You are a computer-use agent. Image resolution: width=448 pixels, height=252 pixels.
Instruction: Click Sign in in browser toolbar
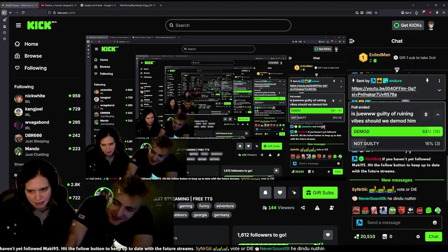(406, 13)
